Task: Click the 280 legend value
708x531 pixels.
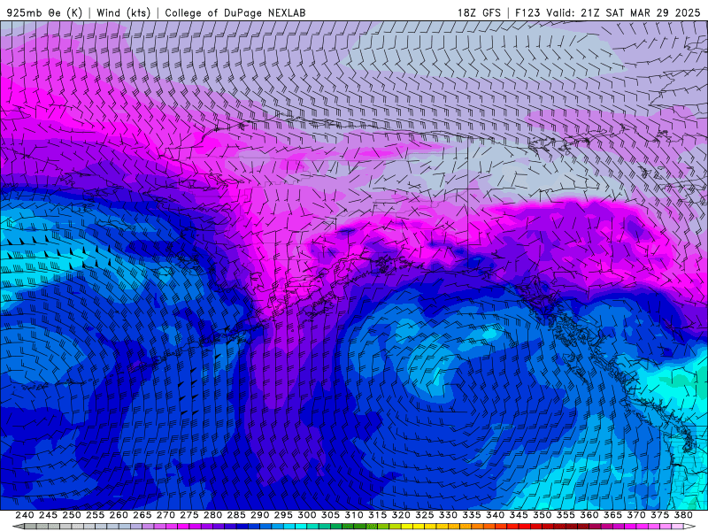Action: 212,515
